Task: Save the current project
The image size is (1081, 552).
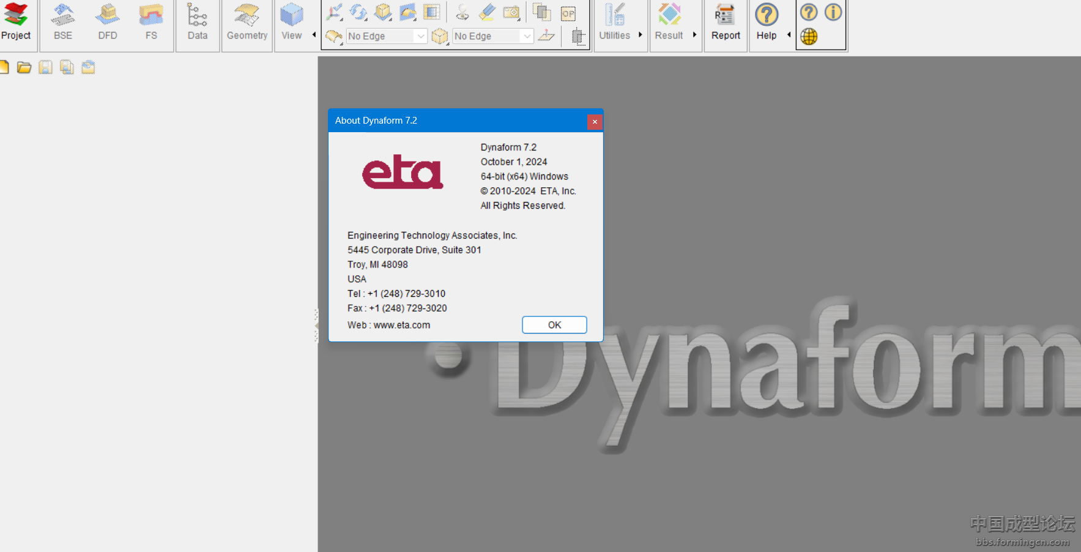Action: click(x=45, y=67)
